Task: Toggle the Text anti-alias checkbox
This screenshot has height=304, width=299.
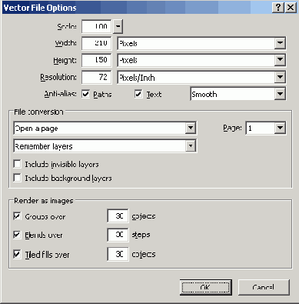Action: pyautogui.click(x=138, y=94)
